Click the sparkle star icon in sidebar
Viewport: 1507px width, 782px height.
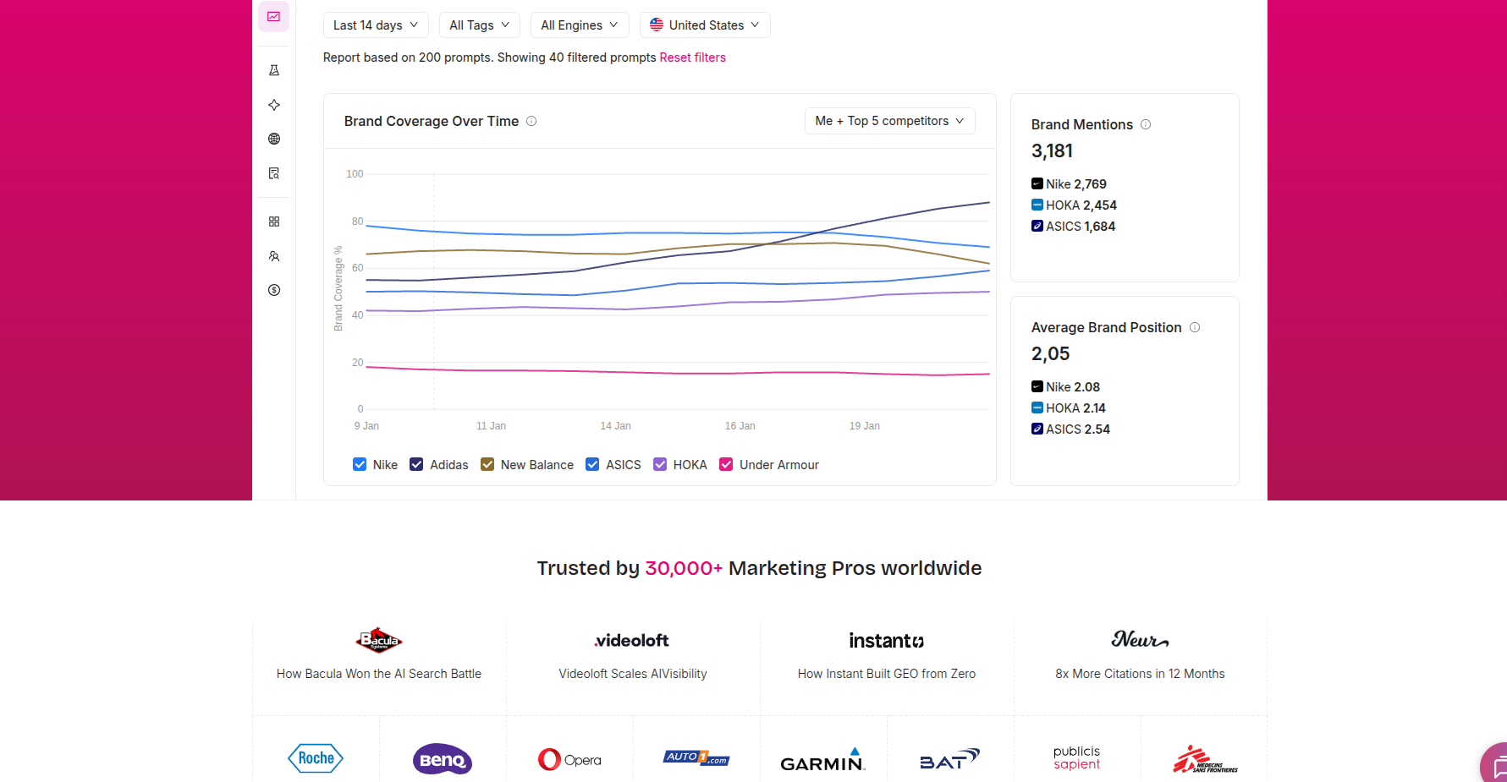[274, 105]
